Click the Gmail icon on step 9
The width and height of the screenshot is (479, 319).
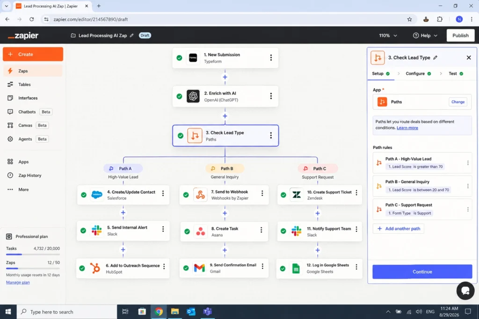click(x=199, y=268)
